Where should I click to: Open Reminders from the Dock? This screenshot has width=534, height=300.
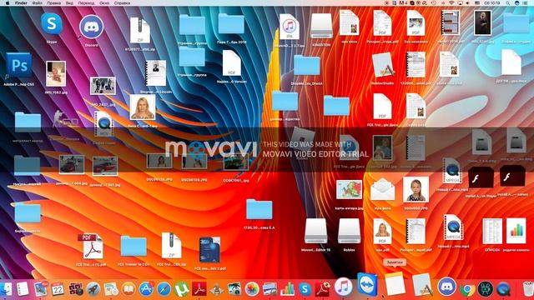point(23,289)
